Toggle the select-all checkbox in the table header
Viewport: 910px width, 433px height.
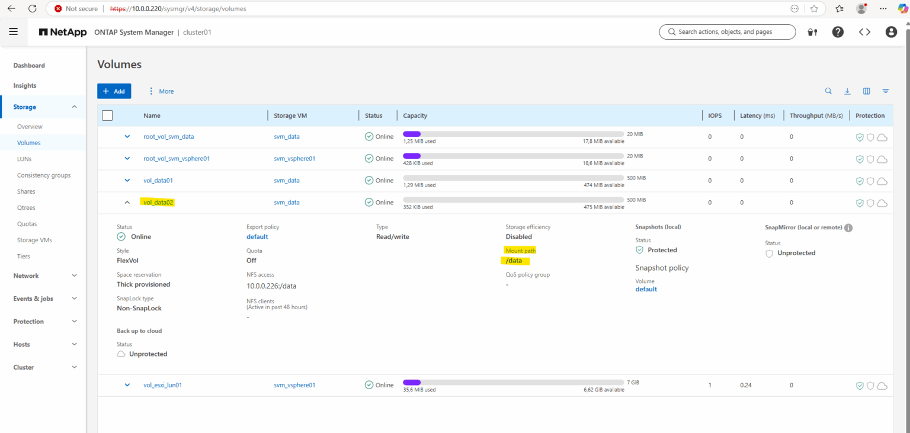pyautogui.click(x=107, y=115)
